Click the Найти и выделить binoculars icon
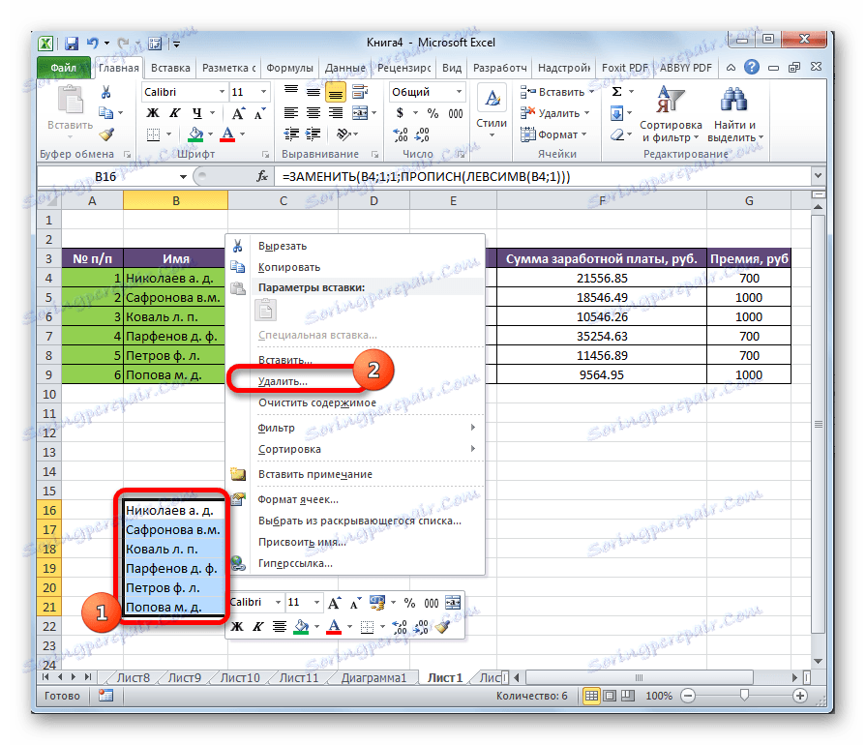The width and height of the screenshot is (866, 745). coord(733,100)
